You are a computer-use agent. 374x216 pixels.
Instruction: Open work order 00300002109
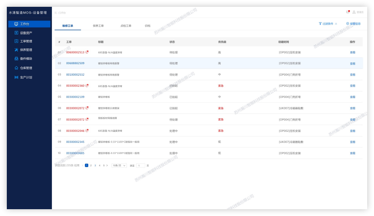tap(75, 97)
